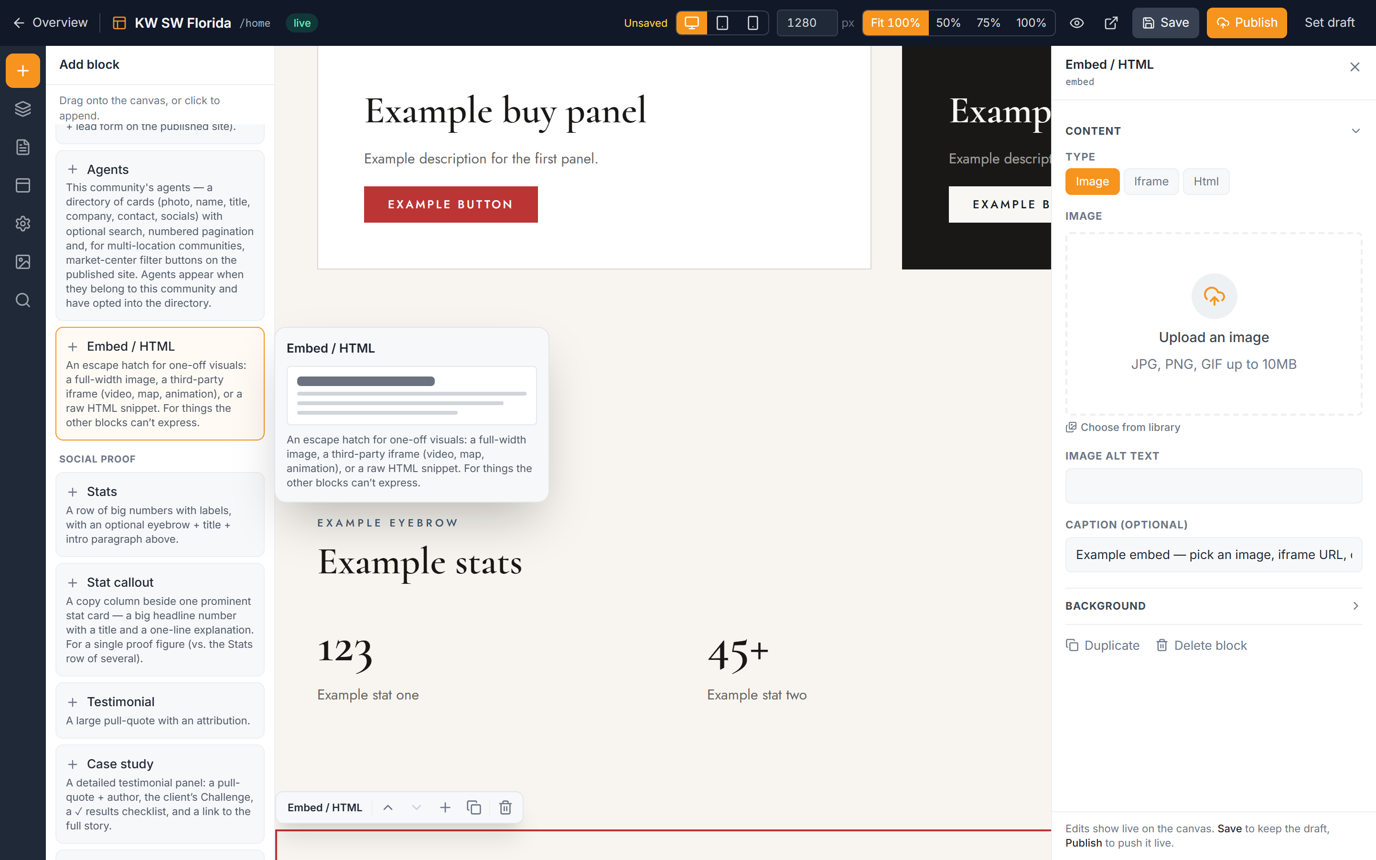1376x860 pixels.
Task: Expand the BACKGROUND section
Action: click(x=1214, y=606)
